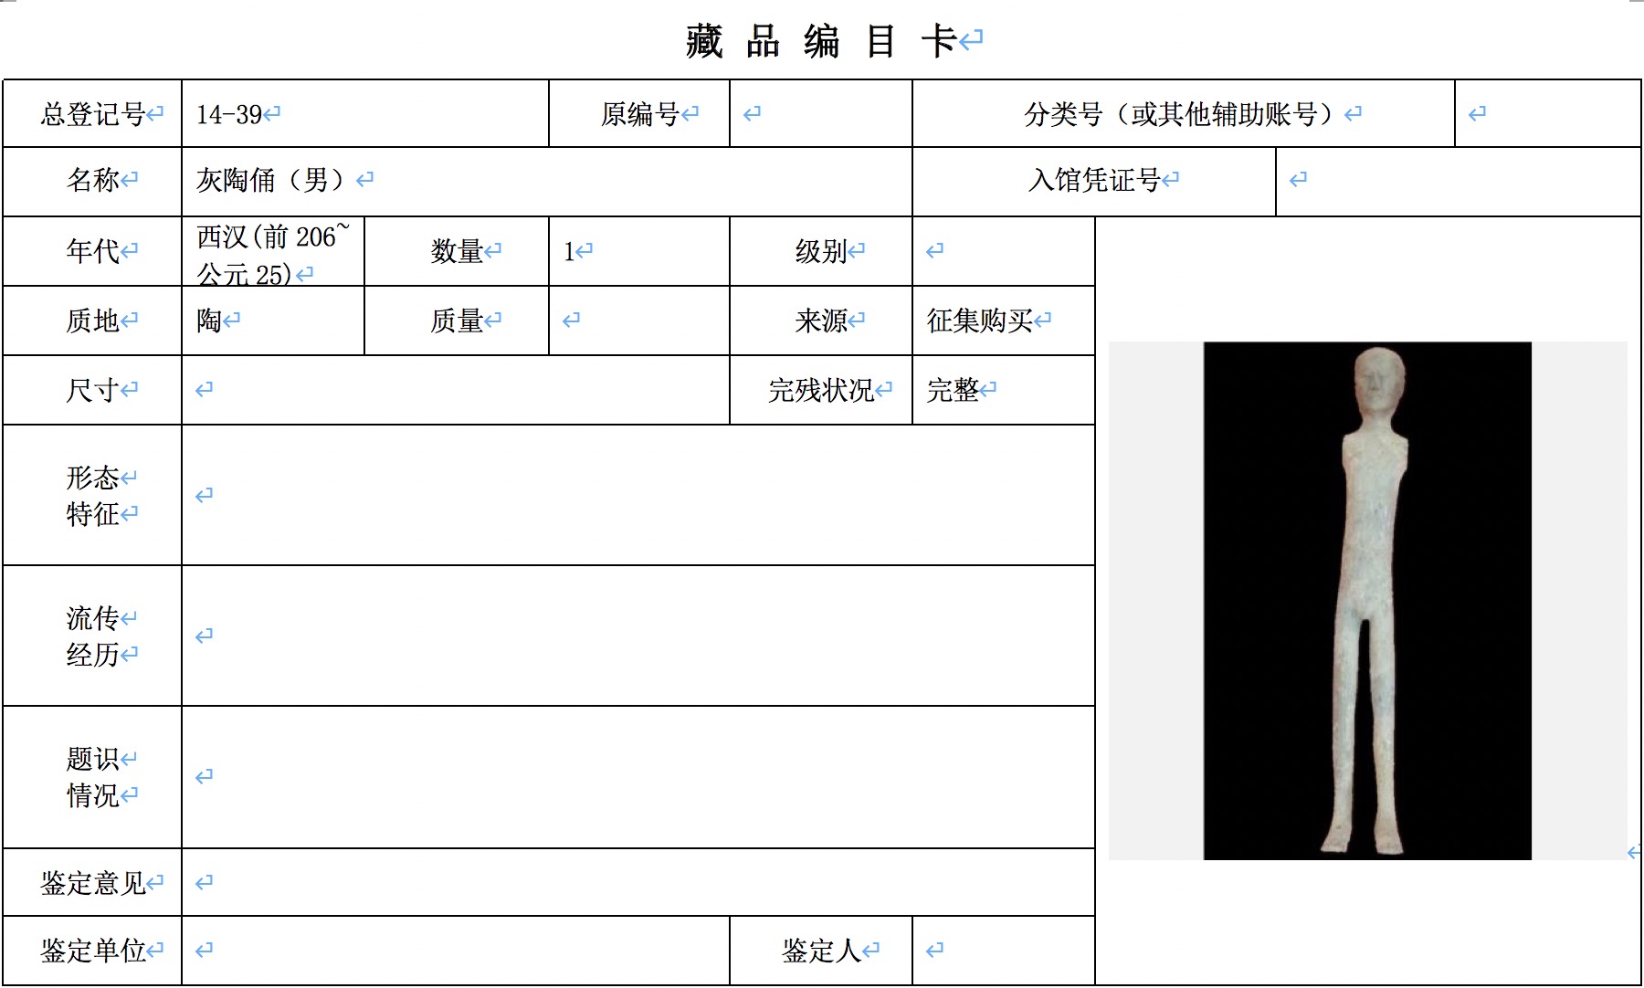
Task: Click the empty cell beside 鉴定人
Action: 1004,951
